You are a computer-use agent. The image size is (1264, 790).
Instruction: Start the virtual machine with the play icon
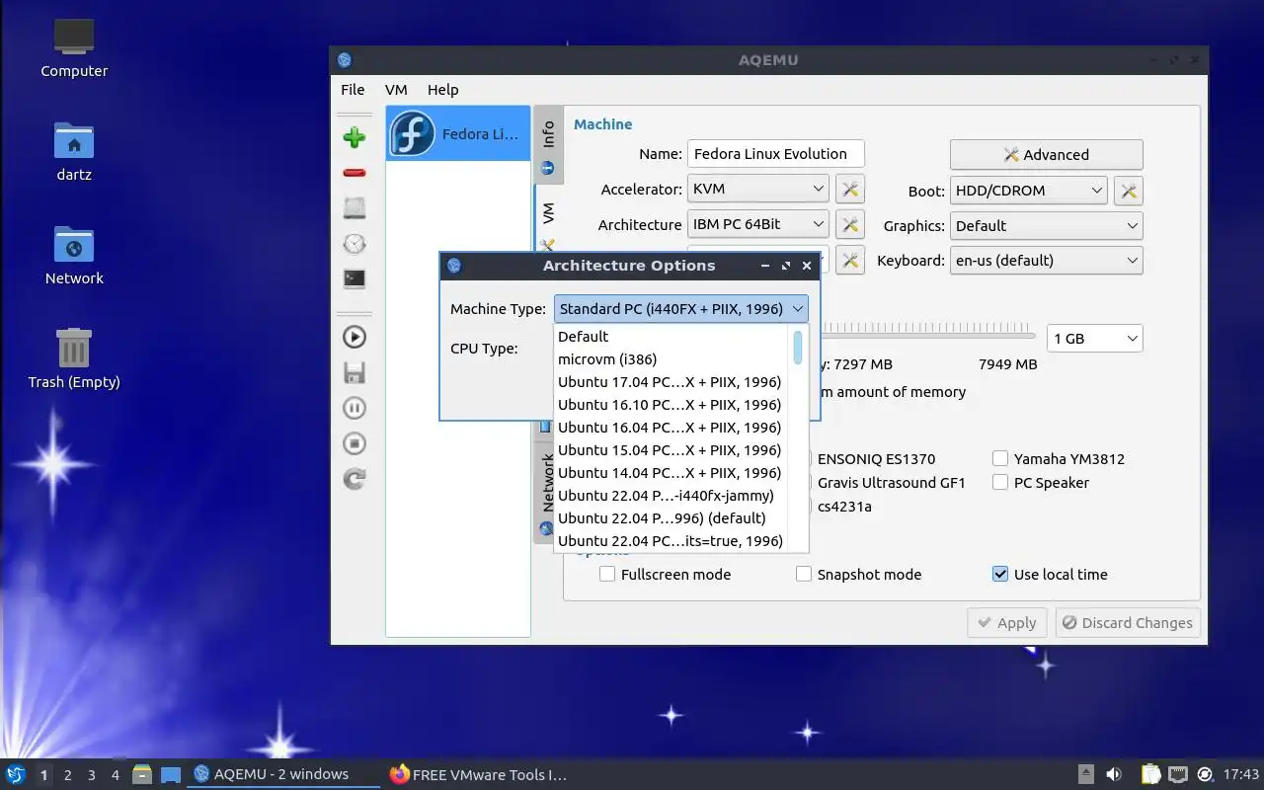(355, 337)
